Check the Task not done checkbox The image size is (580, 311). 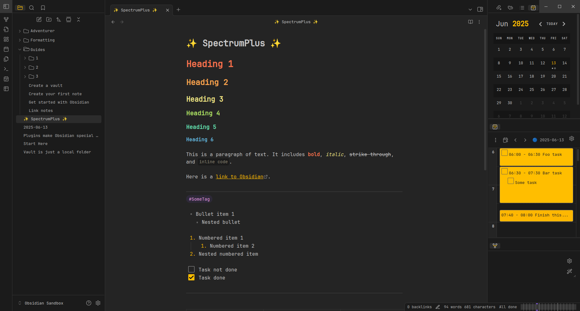(191, 269)
